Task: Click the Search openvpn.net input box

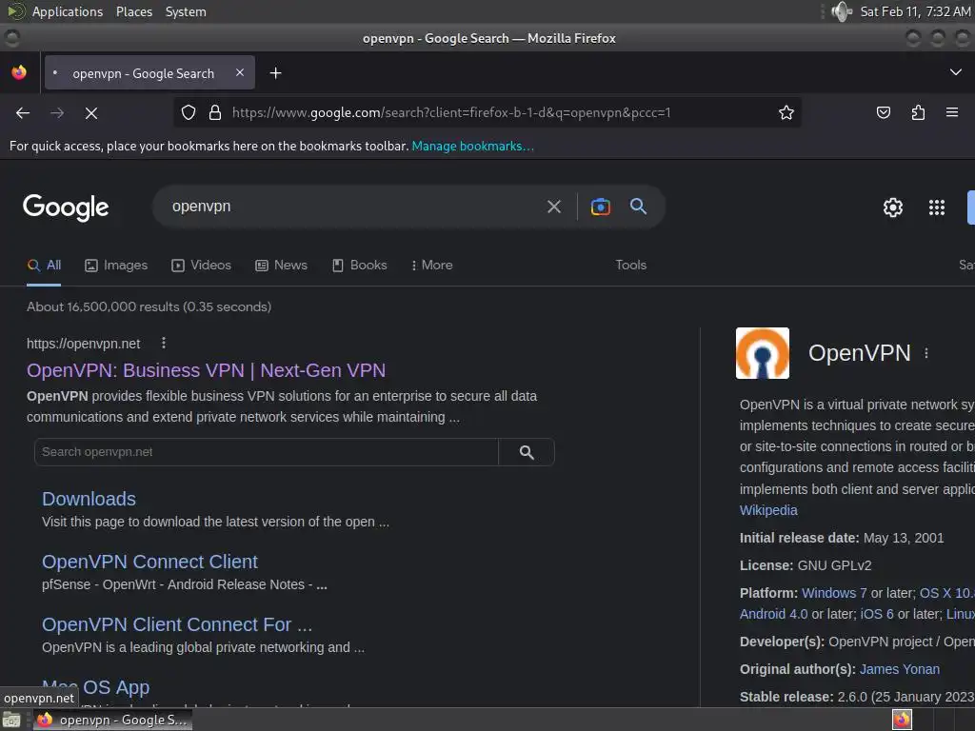Action: click(x=267, y=452)
